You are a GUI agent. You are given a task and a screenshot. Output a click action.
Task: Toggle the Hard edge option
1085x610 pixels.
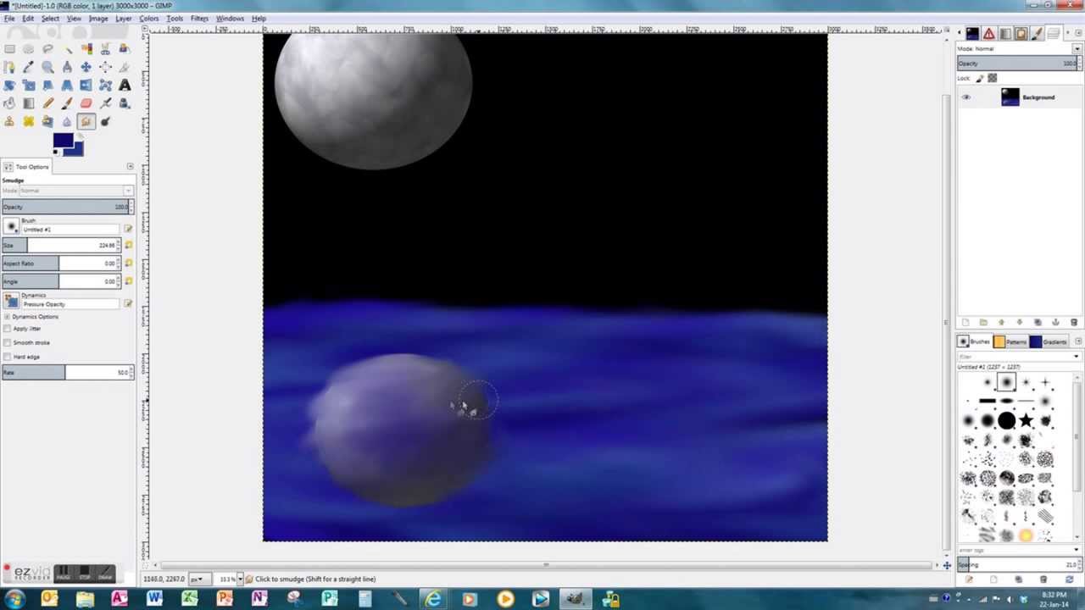pos(7,357)
